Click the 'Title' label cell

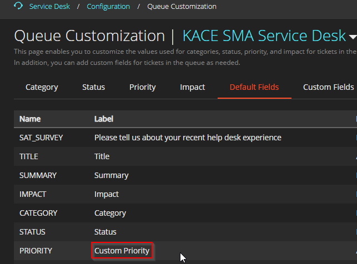(x=102, y=156)
